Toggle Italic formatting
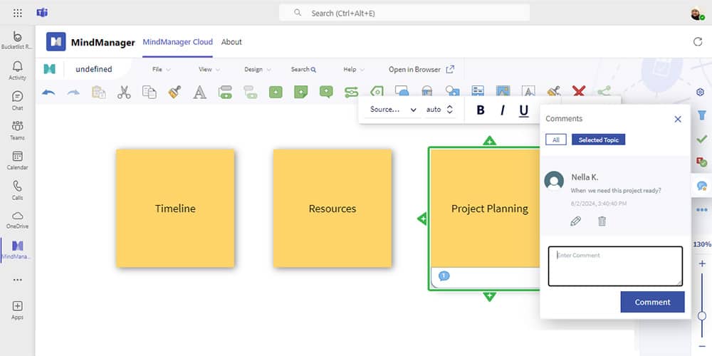This screenshot has height=356, width=712. tap(502, 110)
